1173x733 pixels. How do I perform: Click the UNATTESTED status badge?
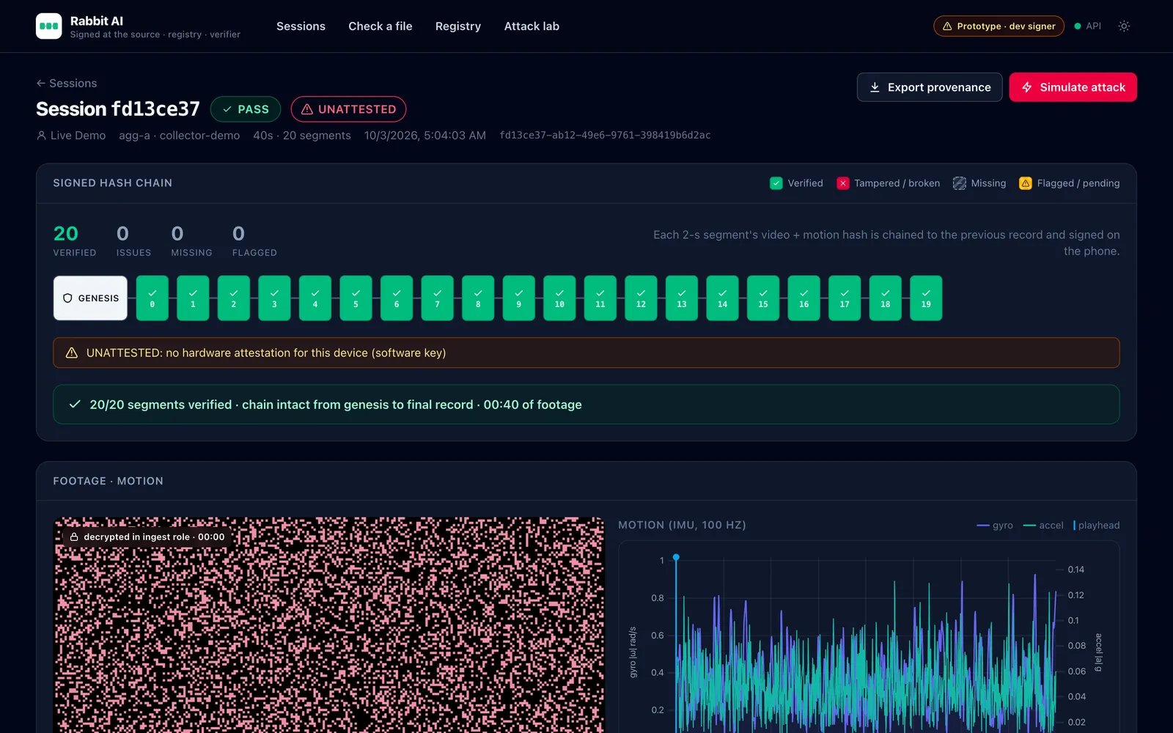tap(348, 109)
